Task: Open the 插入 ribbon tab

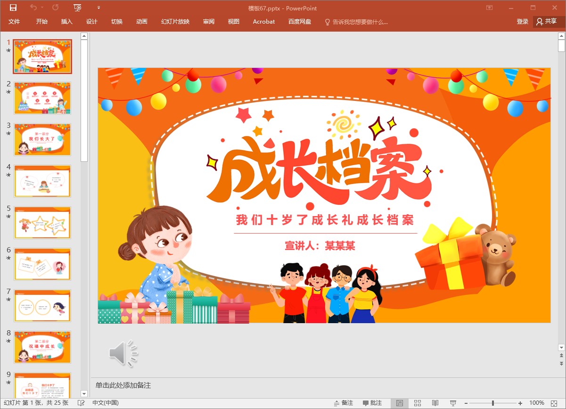Action: 67,22
